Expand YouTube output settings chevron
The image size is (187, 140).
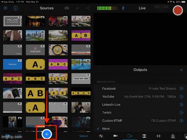tap(181, 96)
